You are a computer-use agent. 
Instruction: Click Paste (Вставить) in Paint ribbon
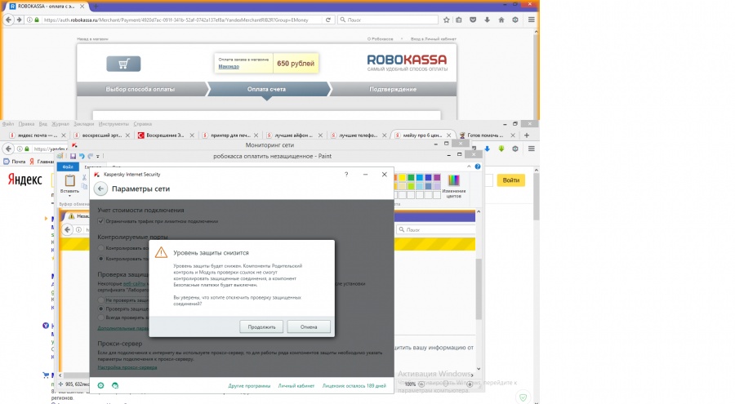70,184
